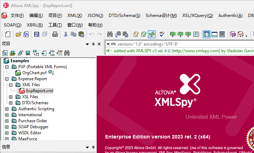Print the document with the printer icon

click(x=55, y=34)
